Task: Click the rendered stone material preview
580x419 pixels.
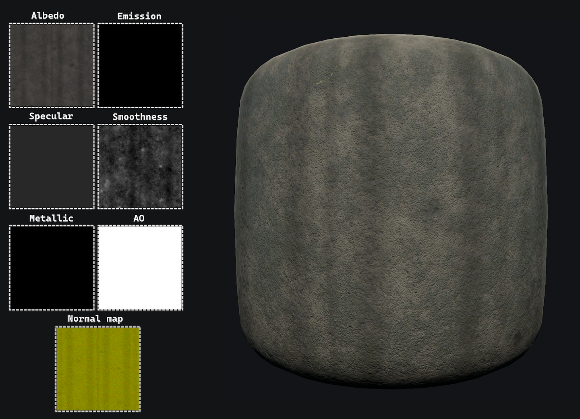Action: (391, 212)
